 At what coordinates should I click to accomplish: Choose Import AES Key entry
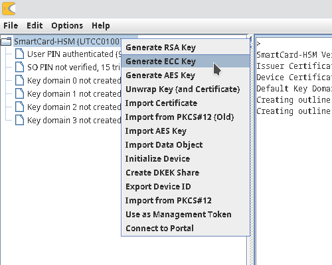point(185,131)
